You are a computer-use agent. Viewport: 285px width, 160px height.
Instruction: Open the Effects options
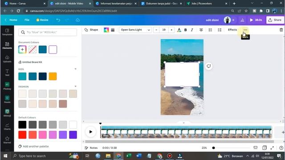(232, 30)
